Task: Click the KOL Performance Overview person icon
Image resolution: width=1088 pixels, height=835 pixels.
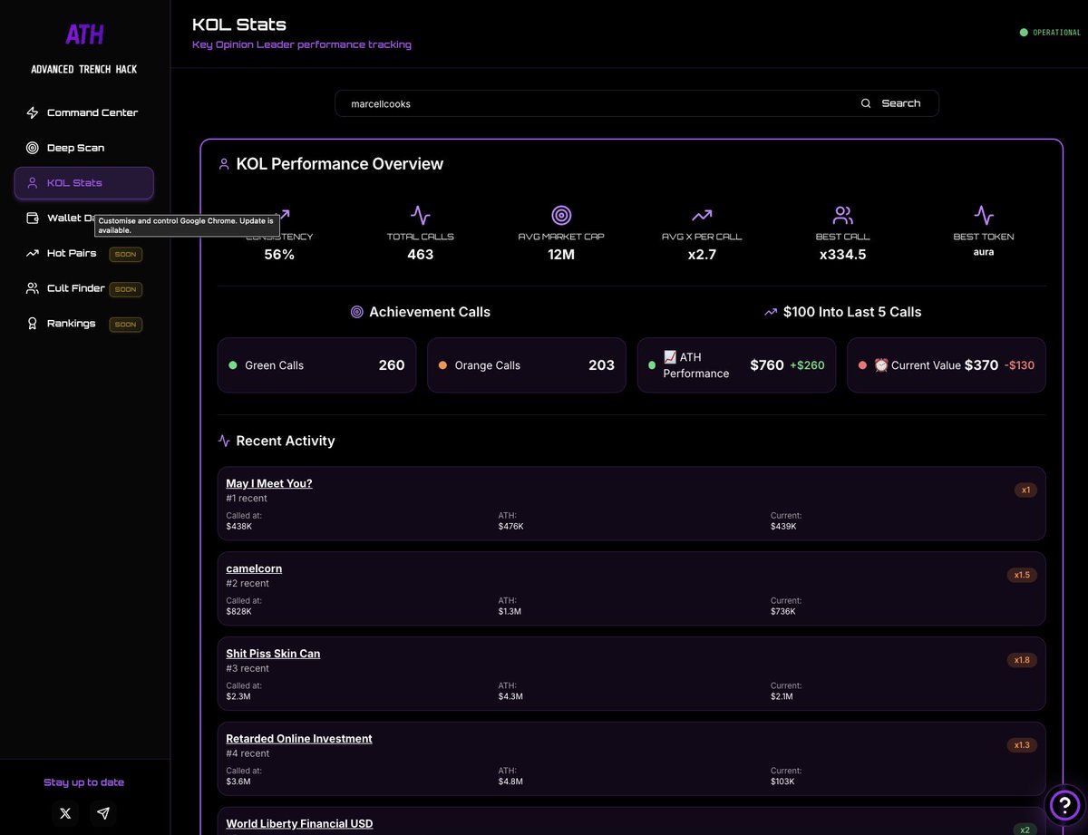Action: pyautogui.click(x=224, y=164)
